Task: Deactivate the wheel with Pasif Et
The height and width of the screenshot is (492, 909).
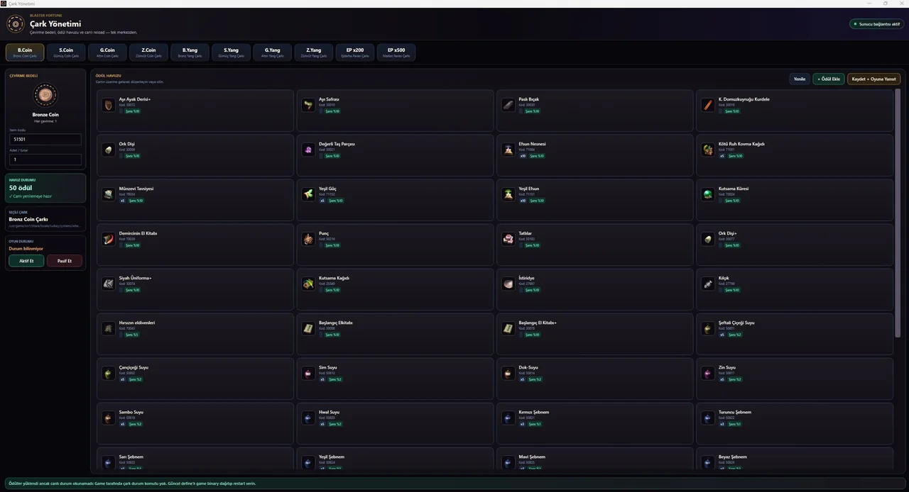Action: (65, 261)
